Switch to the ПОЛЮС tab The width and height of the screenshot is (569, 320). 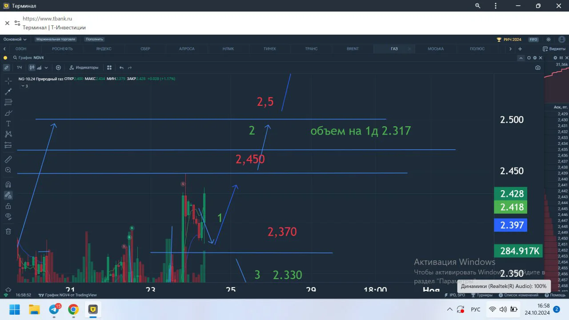point(477,49)
